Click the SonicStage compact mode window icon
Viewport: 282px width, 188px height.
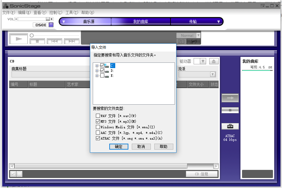click(263, 6)
